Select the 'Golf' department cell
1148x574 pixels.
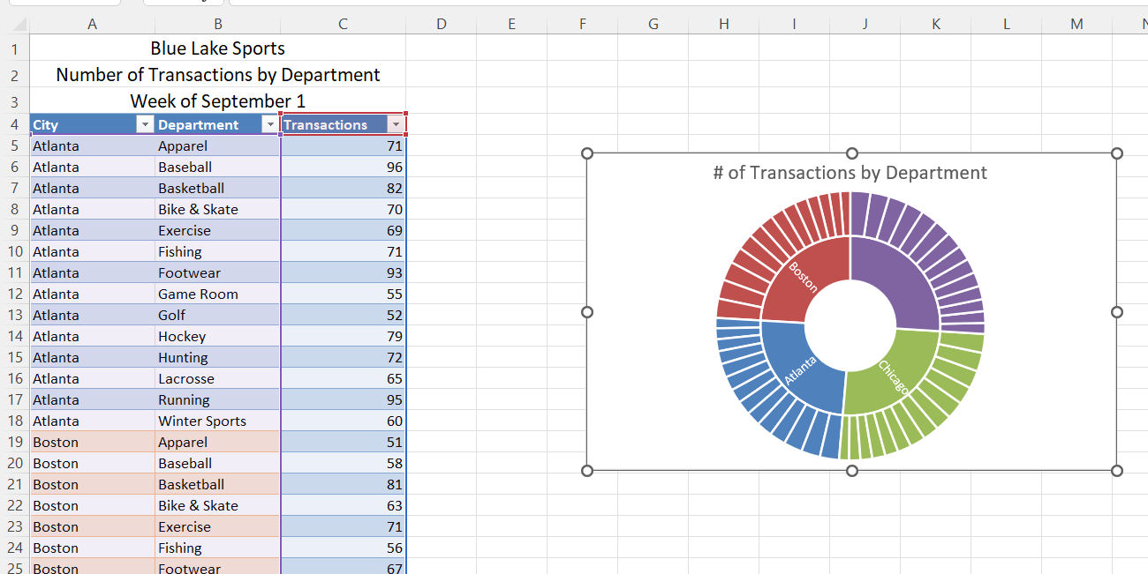pyautogui.click(x=217, y=316)
